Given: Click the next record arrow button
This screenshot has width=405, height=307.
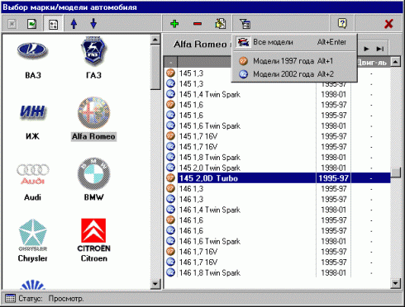Looking at the screenshot, I should tap(366, 49).
